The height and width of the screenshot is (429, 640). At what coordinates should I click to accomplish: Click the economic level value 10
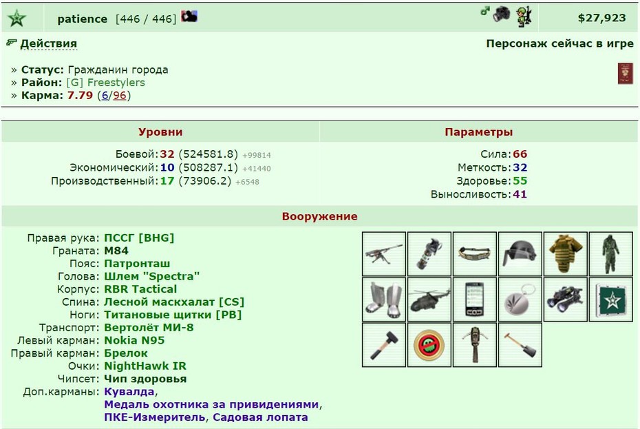(167, 167)
